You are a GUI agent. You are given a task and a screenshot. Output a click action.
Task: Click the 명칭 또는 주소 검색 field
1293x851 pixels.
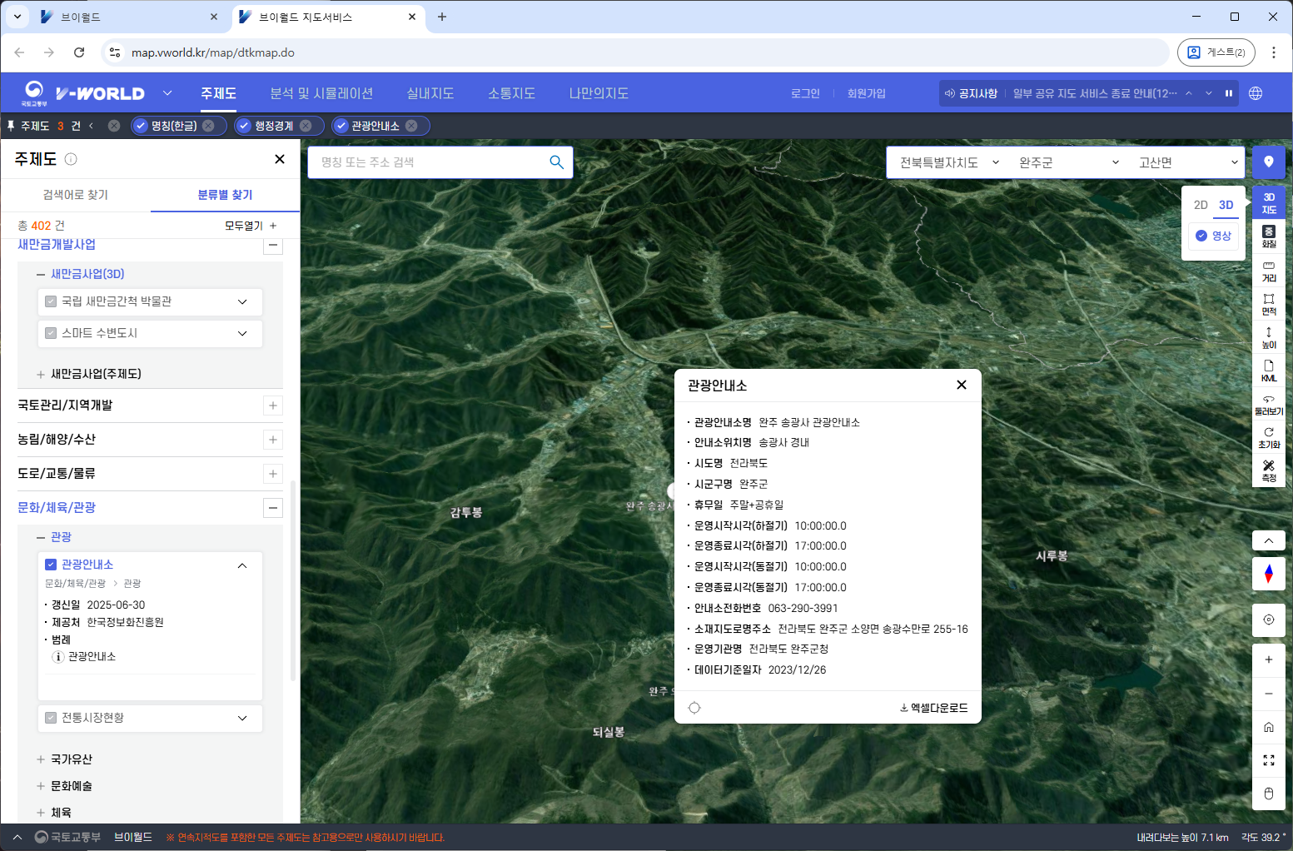[429, 162]
